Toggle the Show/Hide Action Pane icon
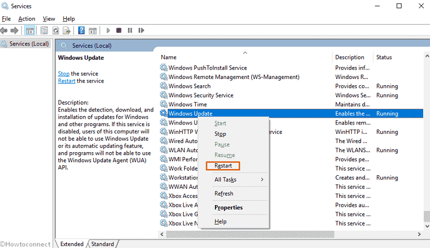This screenshot has width=430, height=248. [93, 30]
